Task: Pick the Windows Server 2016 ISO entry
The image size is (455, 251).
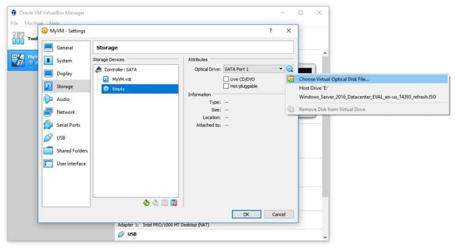Action: click(367, 97)
